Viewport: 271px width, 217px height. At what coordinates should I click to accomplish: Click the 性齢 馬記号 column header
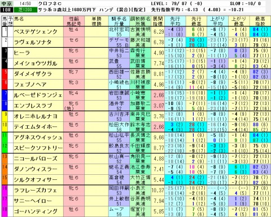tap(74, 21)
